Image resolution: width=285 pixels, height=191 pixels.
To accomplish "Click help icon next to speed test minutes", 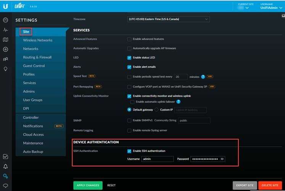I will [203, 77].
